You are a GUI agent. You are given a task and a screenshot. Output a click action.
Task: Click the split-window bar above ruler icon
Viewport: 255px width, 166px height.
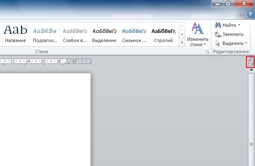tap(251, 58)
